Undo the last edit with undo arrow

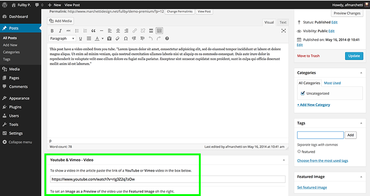pyautogui.click(x=151, y=38)
